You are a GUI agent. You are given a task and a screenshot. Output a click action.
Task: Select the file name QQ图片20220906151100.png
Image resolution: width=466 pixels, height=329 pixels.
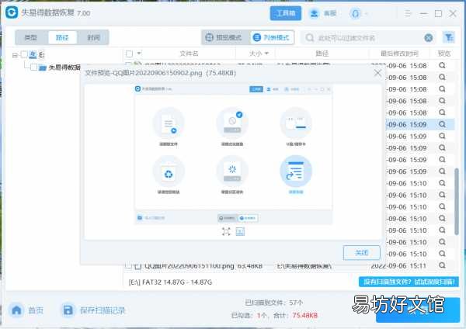(190, 265)
